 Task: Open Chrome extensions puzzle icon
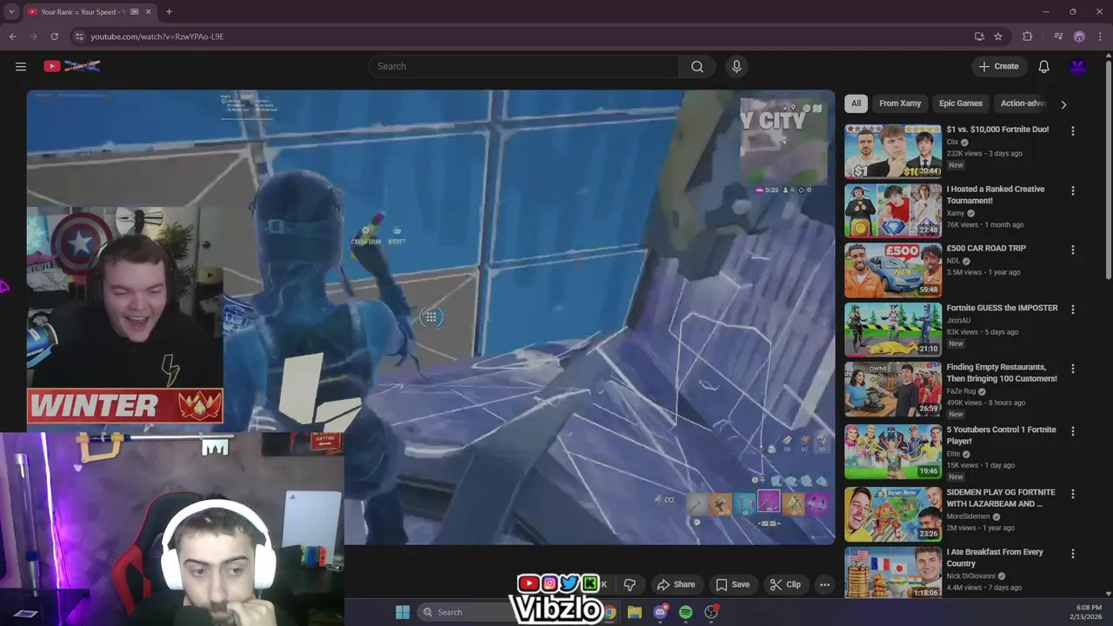pos(1028,37)
